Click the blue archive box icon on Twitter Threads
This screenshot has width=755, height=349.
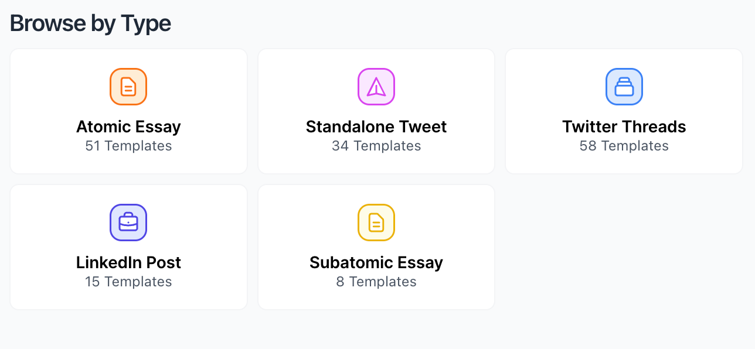(624, 86)
